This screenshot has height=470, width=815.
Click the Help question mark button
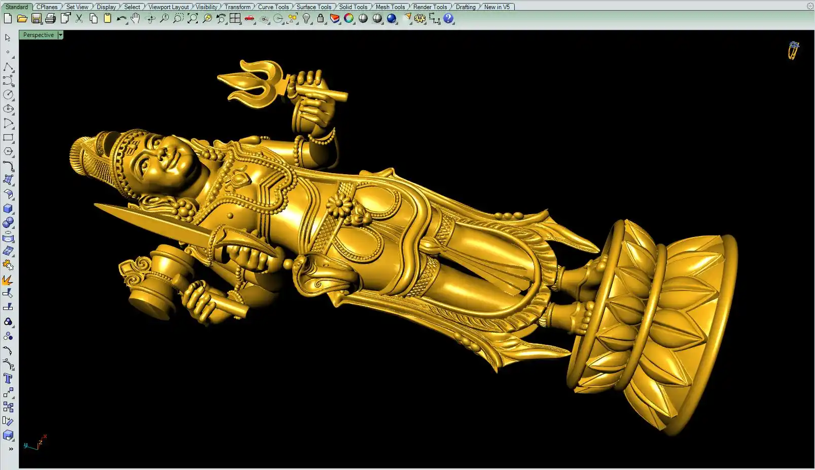(x=448, y=19)
